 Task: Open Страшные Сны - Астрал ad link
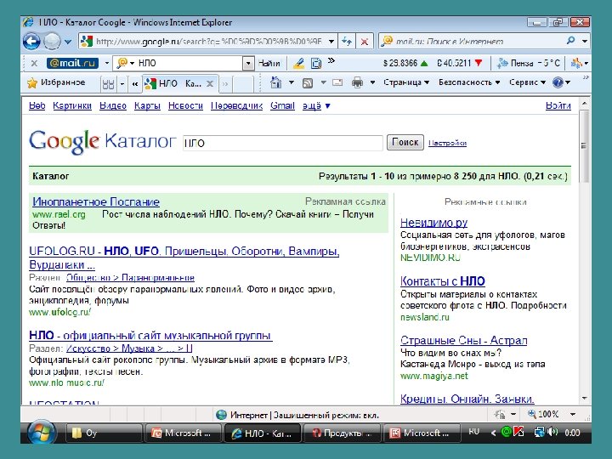coord(464,340)
